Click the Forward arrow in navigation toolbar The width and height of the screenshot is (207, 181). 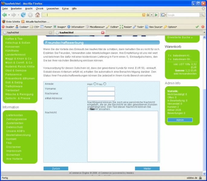pos(14,15)
